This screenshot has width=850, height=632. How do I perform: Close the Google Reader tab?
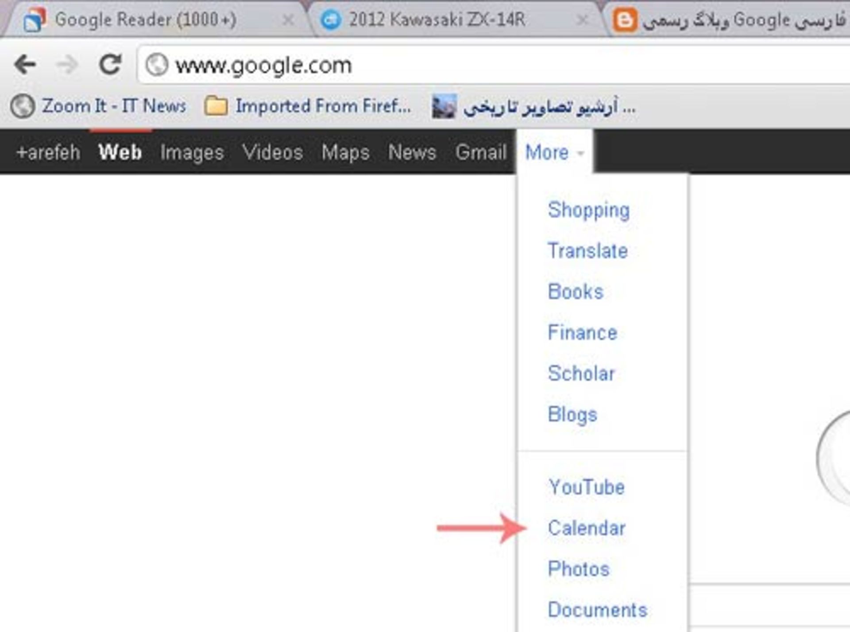pyautogui.click(x=288, y=20)
